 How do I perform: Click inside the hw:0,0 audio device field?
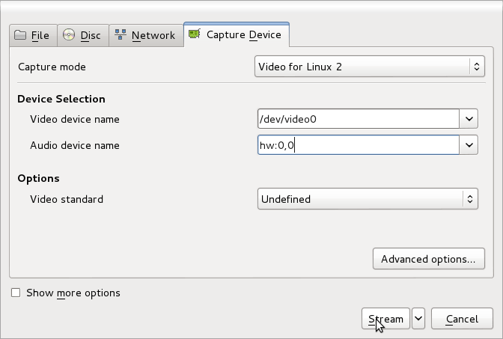(359, 145)
